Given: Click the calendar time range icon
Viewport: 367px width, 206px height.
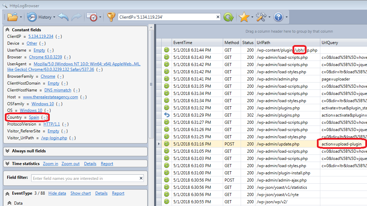Looking at the screenshot, I should click(x=92, y=17).
